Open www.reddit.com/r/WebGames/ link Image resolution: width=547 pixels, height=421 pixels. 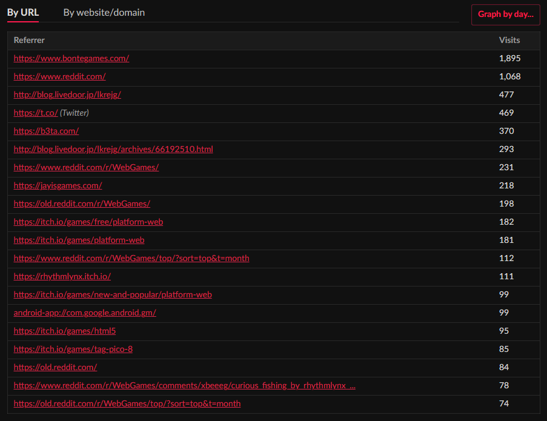(x=86, y=167)
